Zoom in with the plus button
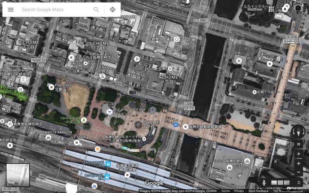 click(x=299, y=163)
